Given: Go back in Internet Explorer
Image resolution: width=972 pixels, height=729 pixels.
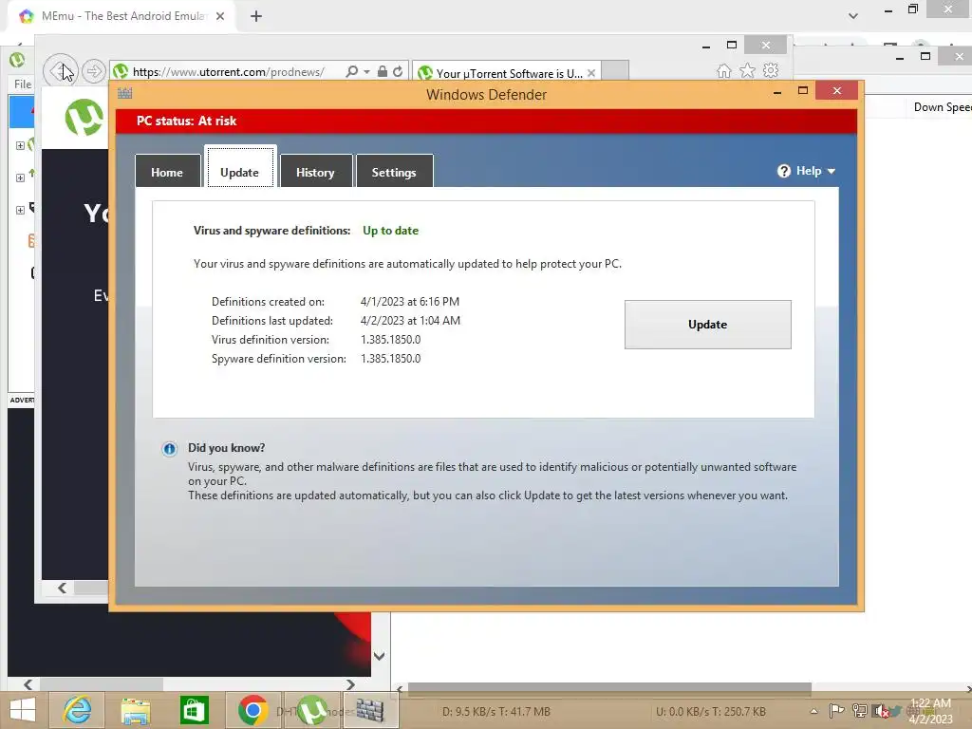Looking at the screenshot, I should pos(60,71).
